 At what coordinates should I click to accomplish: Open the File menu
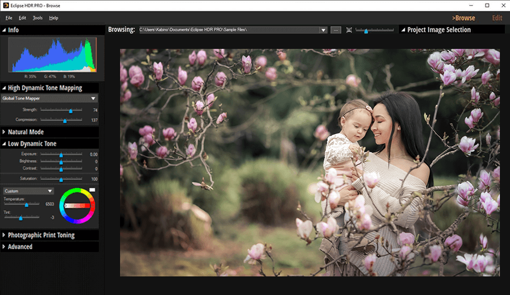click(x=9, y=18)
